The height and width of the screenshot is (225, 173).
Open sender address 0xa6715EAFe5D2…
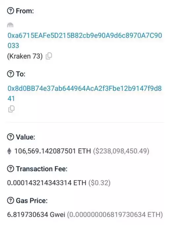coord(85,40)
